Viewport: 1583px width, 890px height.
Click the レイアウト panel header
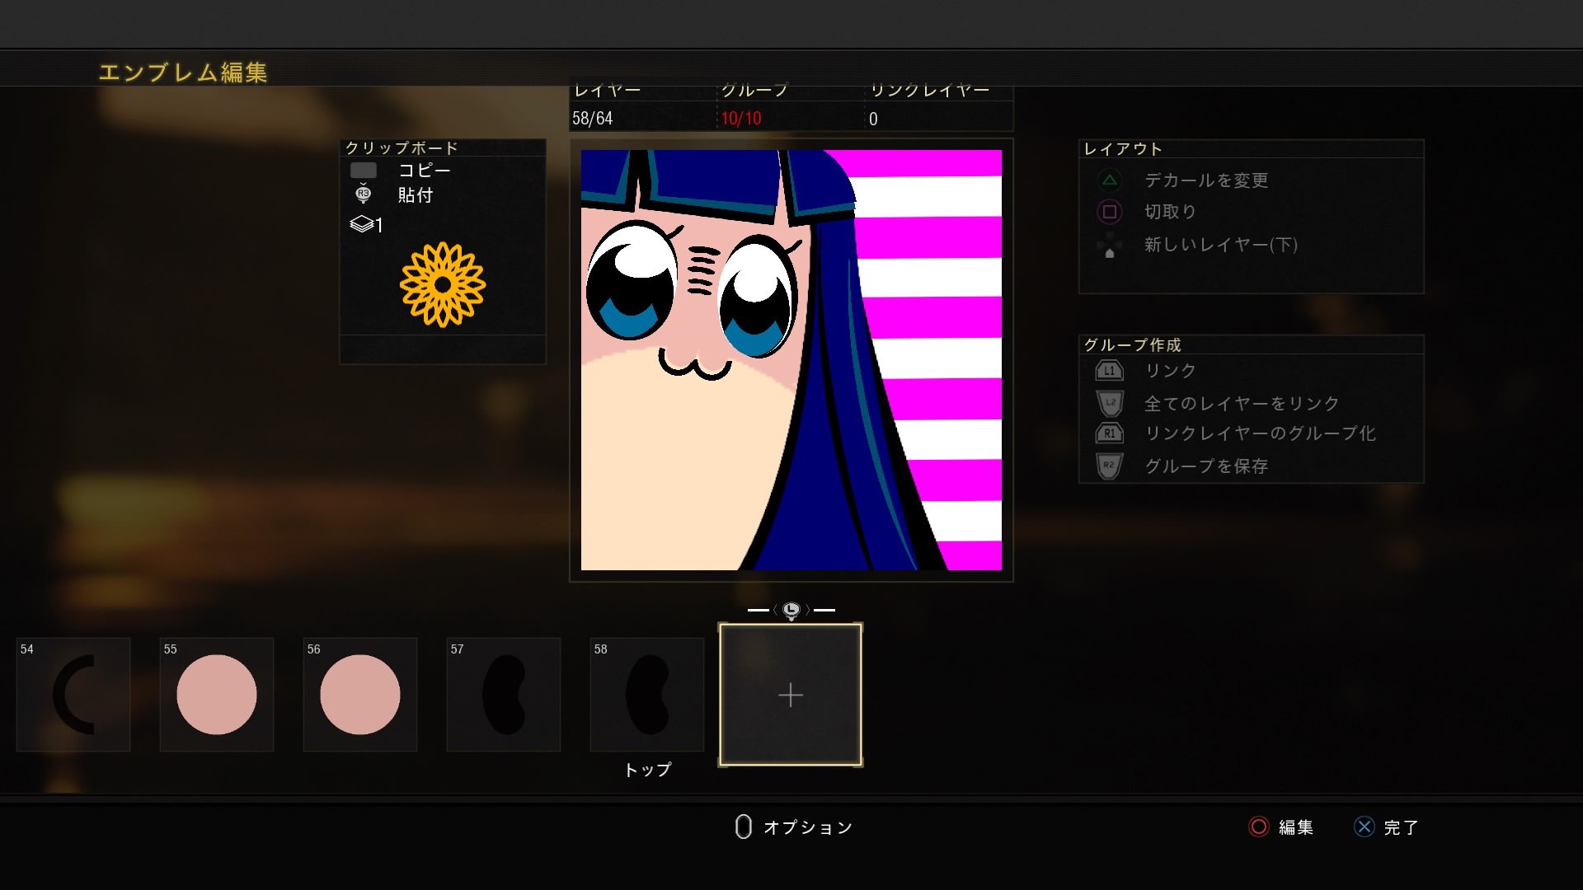(1123, 148)
